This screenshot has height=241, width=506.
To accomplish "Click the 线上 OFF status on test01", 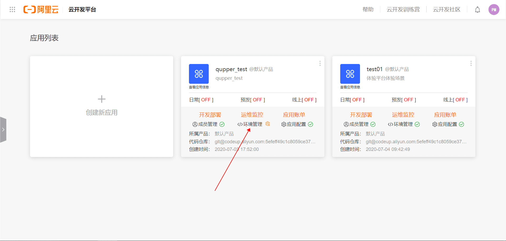I will tap(455, 100).
